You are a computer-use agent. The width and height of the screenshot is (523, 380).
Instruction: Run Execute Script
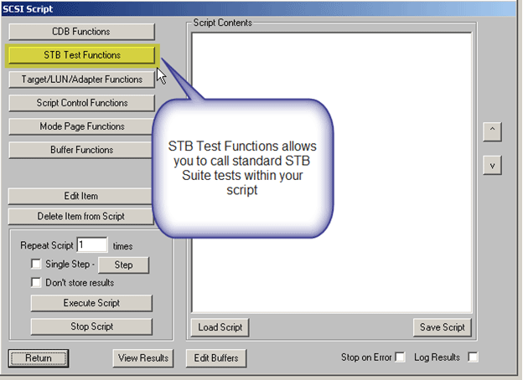(x=91, y=303)
